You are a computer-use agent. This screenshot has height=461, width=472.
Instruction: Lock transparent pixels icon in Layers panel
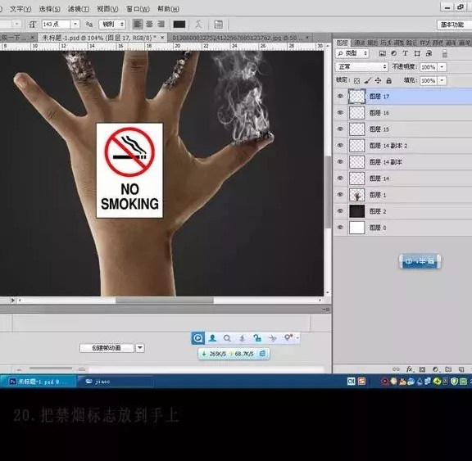356,80
